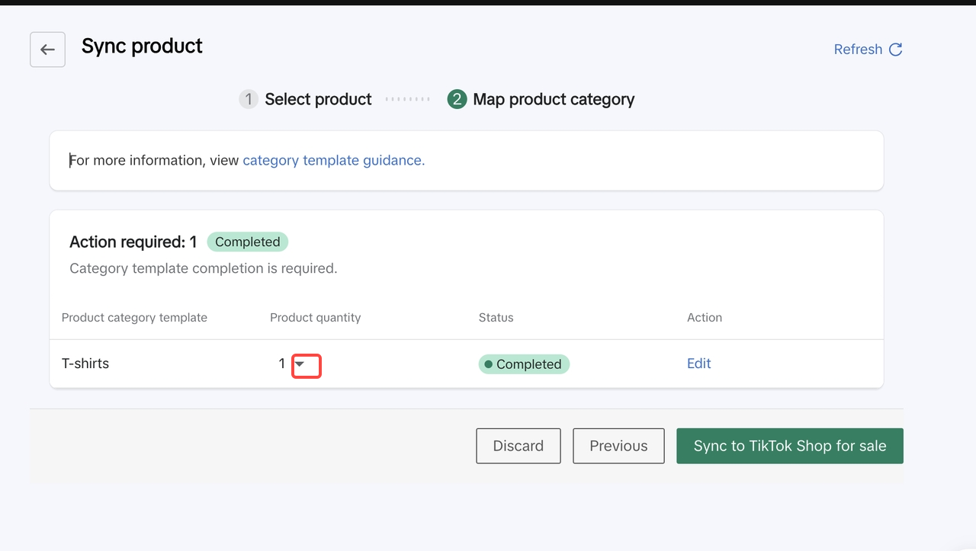
Task: Open the category template guidance link
Action: (x=333, y=160)
